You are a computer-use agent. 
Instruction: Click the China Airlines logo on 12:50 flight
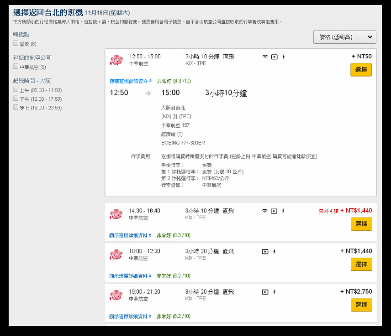[x=116, y=60]
